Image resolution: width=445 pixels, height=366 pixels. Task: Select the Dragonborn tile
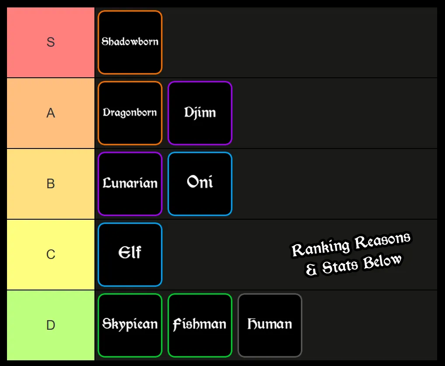[130, 113]
